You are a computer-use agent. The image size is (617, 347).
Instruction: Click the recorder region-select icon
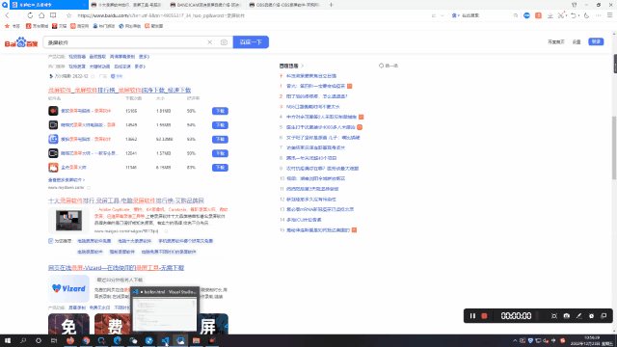(x=554, y=316)
